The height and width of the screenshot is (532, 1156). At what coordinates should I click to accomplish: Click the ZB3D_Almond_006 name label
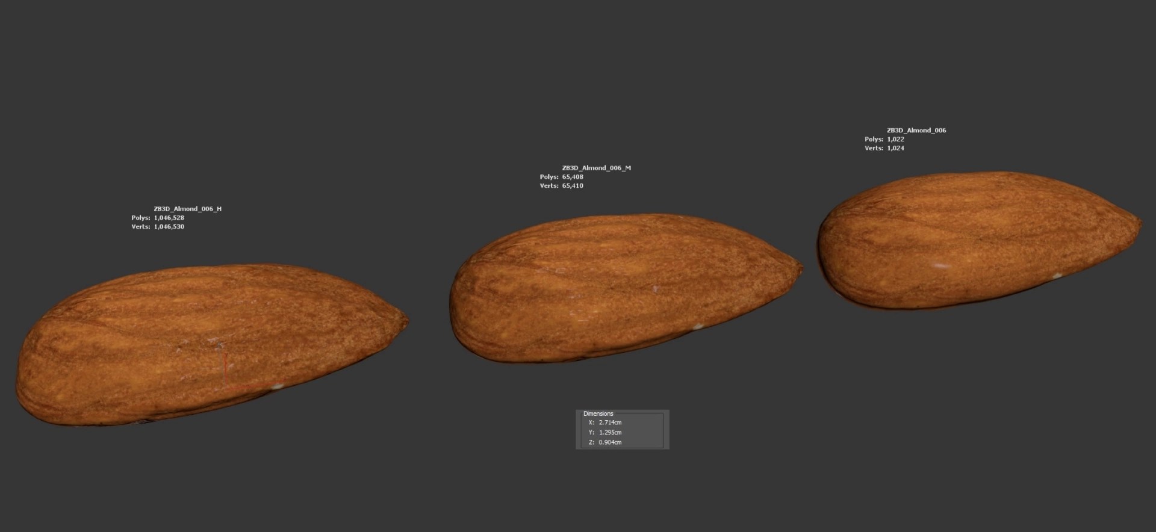916,130
